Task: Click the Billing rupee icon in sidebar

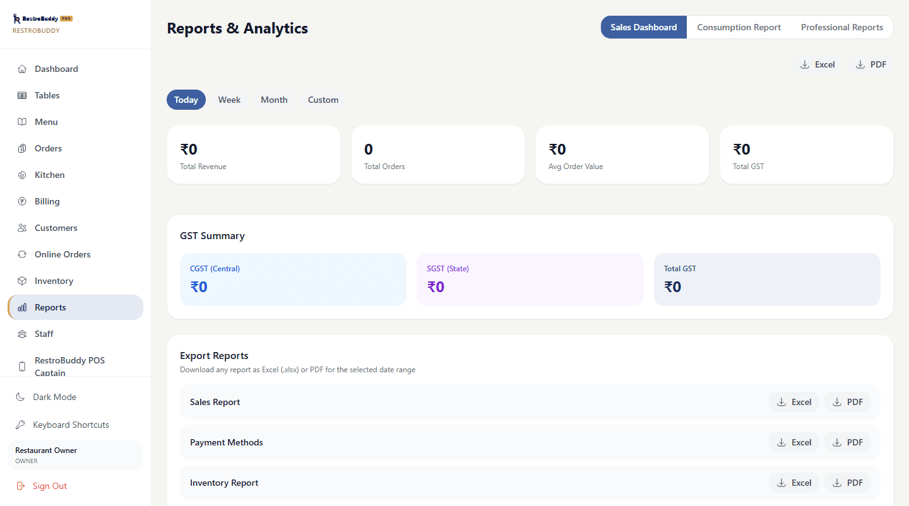Action: point(22,201)
